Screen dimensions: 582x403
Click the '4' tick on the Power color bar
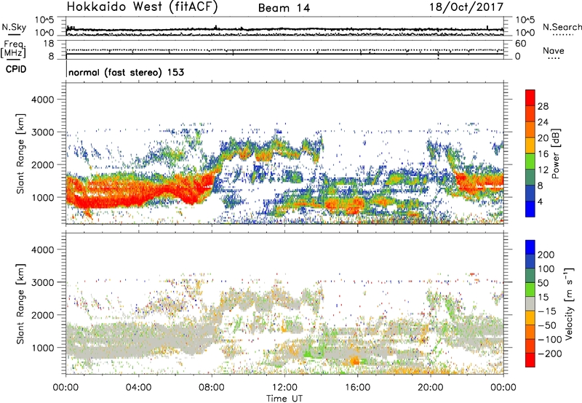[x=541, y=201]
